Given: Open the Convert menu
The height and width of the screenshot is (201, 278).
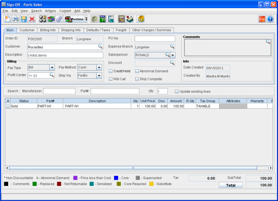Looking at the screenshot, I should [x=65, y=11].
